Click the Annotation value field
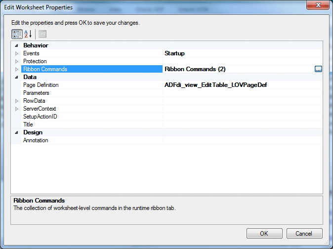This screenshot has width=333, height=249. pyautogui.click(x=243, y=140)
